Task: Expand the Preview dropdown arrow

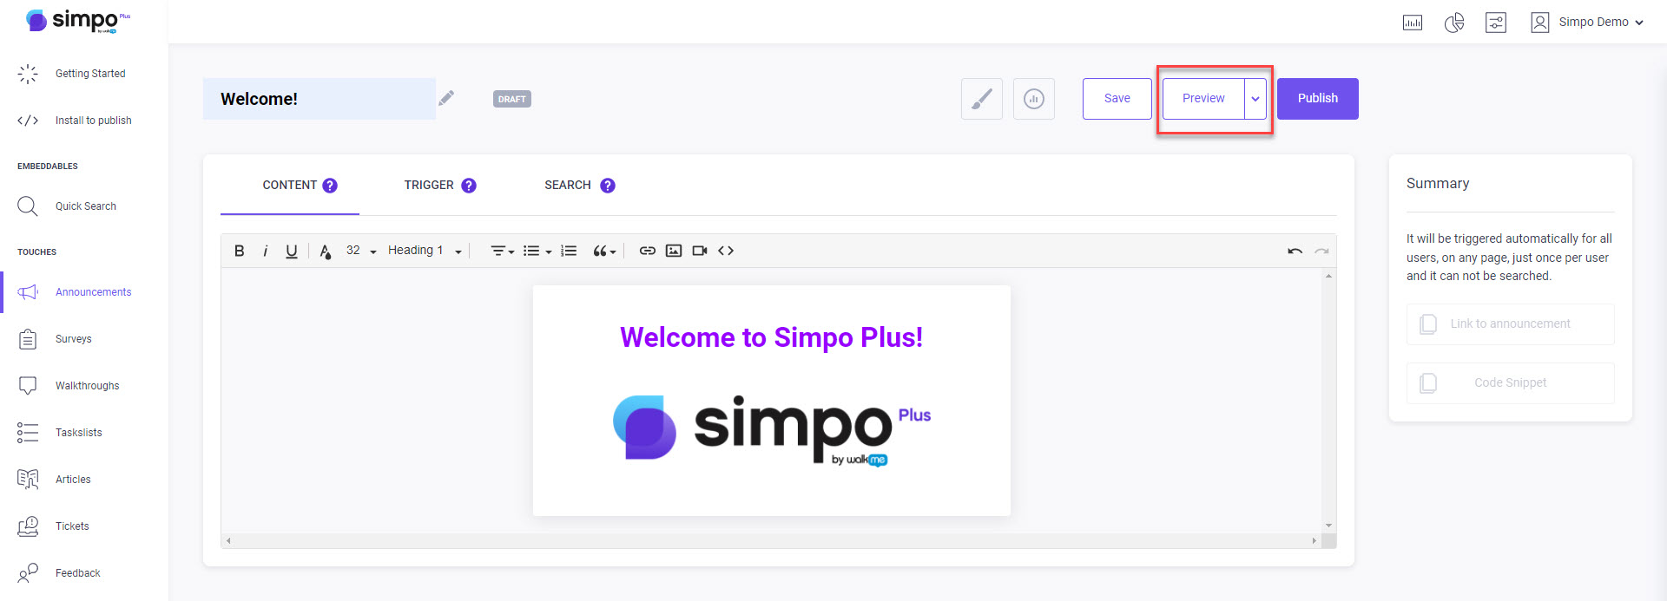Action: (1255, 99)
